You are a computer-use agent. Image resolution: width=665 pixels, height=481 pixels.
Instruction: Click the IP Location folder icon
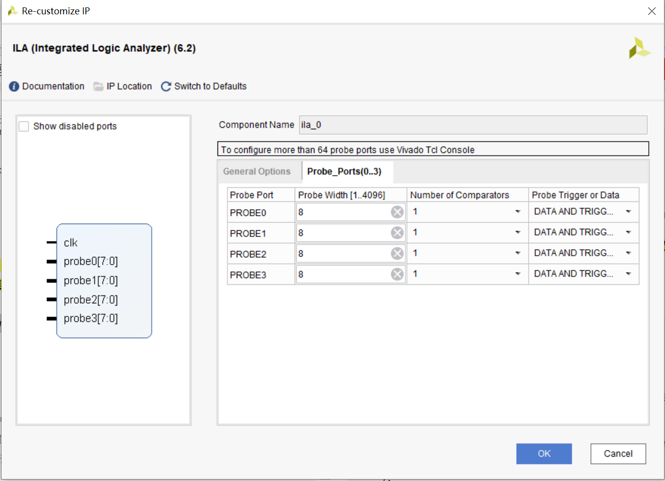tap(98, 86)
